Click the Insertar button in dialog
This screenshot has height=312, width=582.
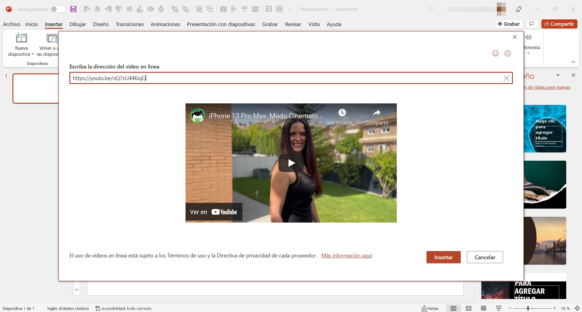(443, 257)
